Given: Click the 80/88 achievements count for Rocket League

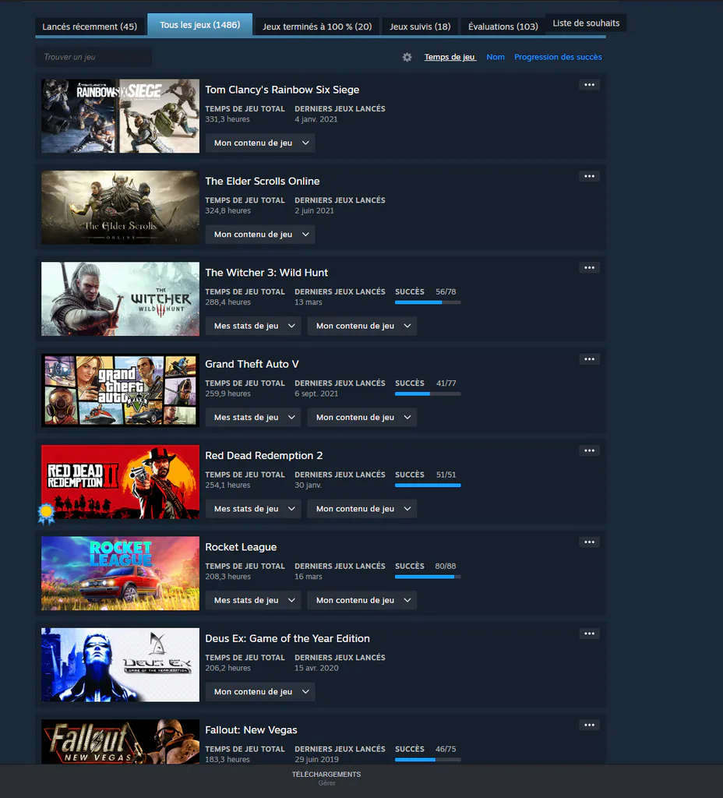Looking at the screenshot, I should (x=445, y=566).
